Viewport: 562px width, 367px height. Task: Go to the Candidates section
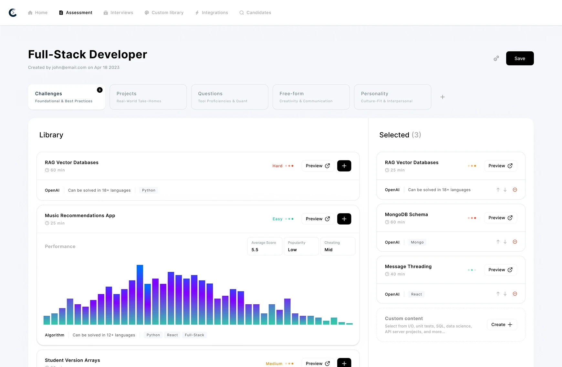click(x=255, y=13)
